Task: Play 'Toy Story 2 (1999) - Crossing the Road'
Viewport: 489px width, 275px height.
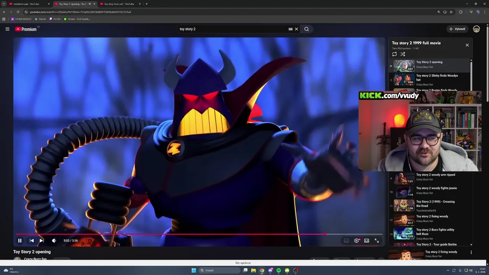Action: click(x=429, y=205)
